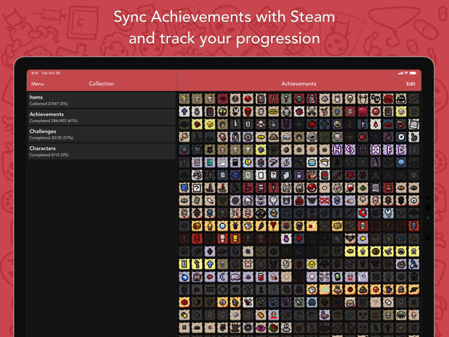This screenshot has height=337, width=449.
Task: Select the white dice achievement
Action: 312,289
